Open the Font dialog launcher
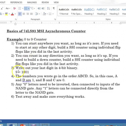 click(x=16, y=19)
